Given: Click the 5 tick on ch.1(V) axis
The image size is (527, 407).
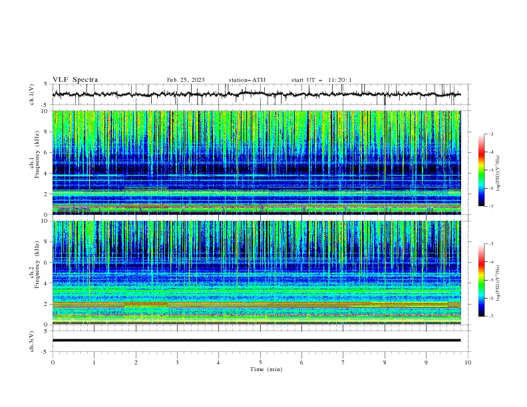Looking at the screenshot, I should (46, 84).
